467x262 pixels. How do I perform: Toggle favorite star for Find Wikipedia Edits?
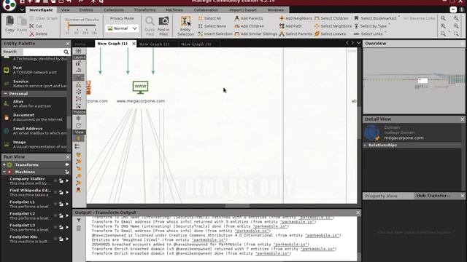55,192
